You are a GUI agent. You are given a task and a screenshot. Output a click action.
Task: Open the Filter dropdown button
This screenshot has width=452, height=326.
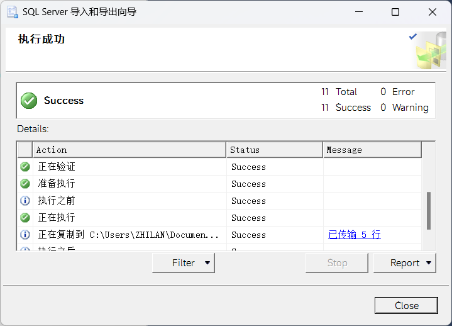coord(184,263)
